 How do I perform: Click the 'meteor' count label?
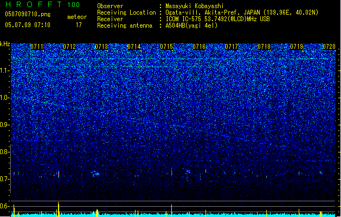click(x=77, y=17)
